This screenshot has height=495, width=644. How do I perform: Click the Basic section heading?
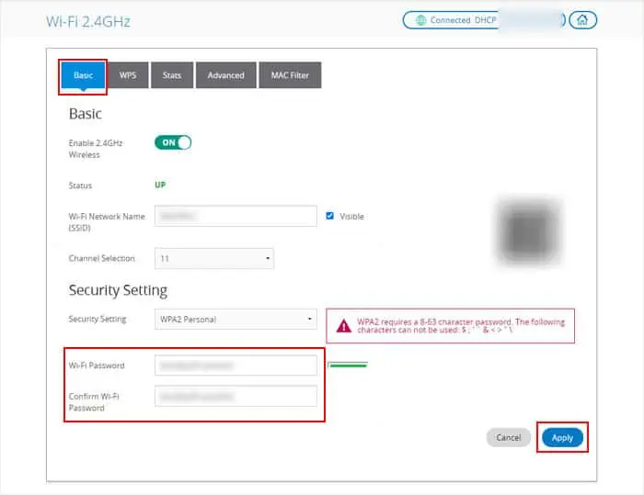point(85,114)
